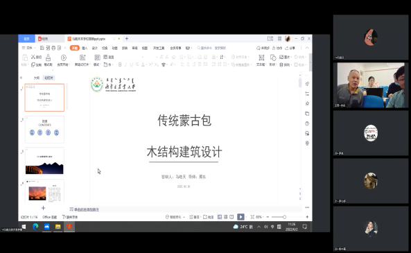
Task: Switch to the 大纲 outline tab
Action: point(37,78)
